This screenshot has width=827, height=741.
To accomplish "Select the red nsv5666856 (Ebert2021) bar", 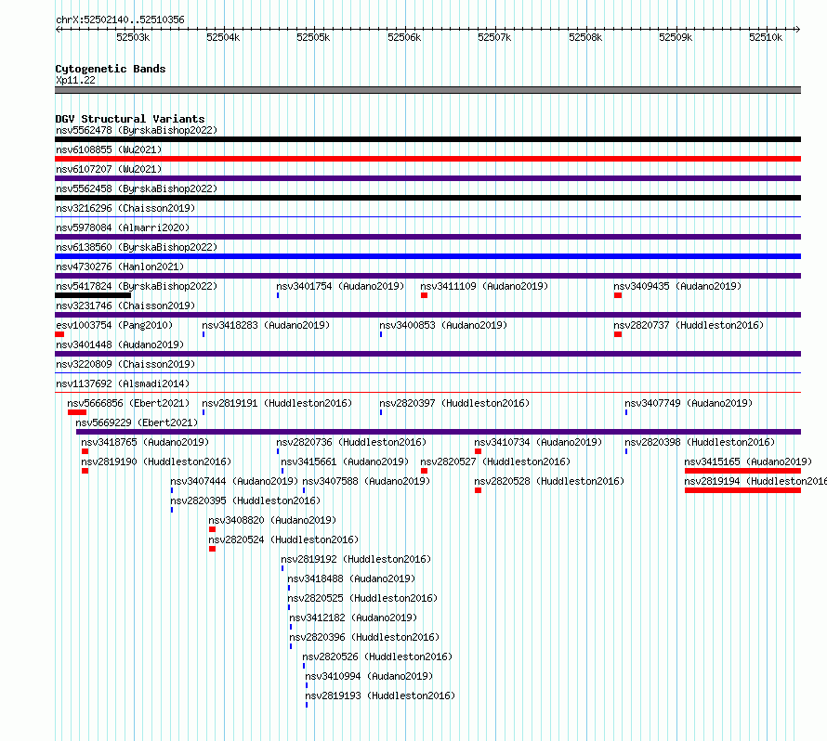I will point(77,412).
